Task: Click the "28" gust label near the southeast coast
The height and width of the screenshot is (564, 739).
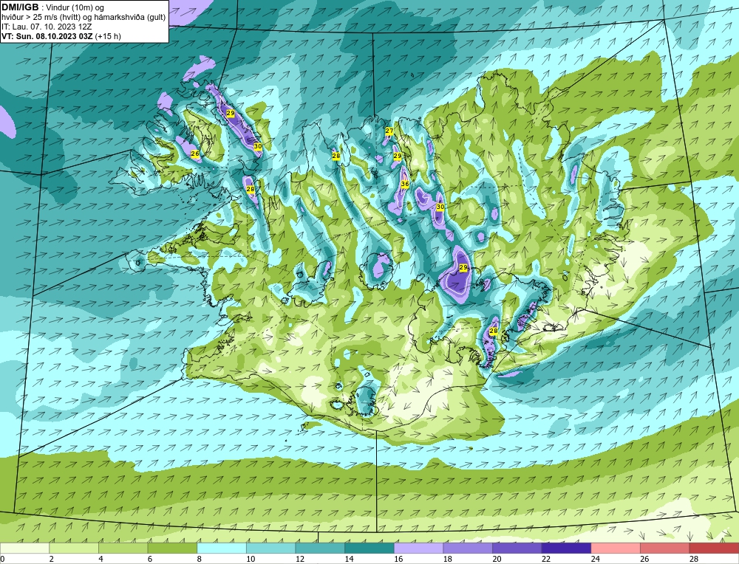Action: point(494,331)
